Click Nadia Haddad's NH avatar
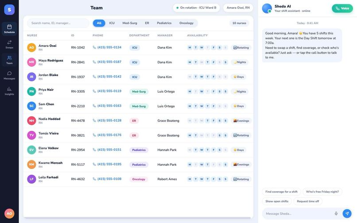The width and height of the screenshot is (357, 223). [x=31, y=121]
